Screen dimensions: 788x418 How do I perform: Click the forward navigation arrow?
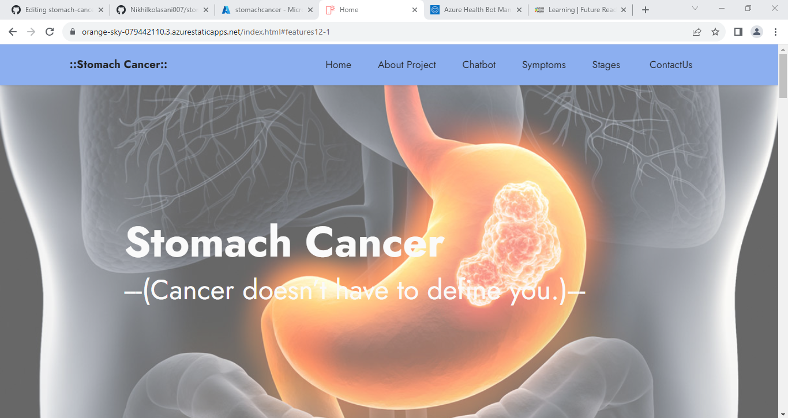coord(31,32)
